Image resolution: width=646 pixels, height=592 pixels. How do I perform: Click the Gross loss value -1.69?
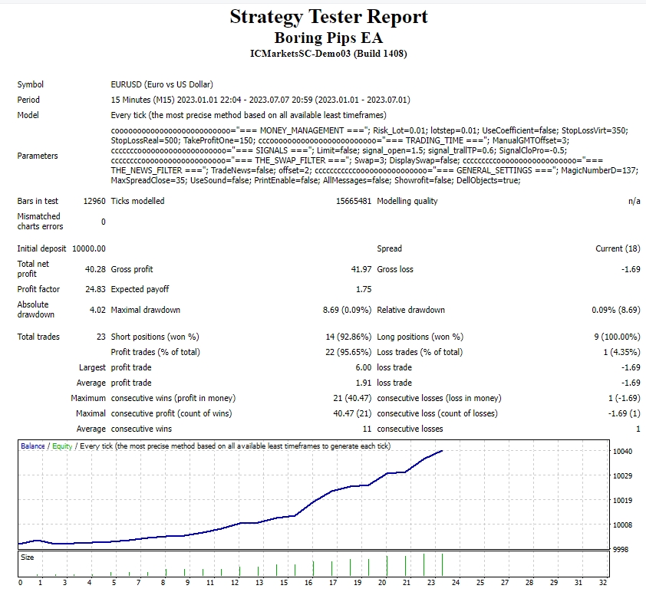point(630,269)
